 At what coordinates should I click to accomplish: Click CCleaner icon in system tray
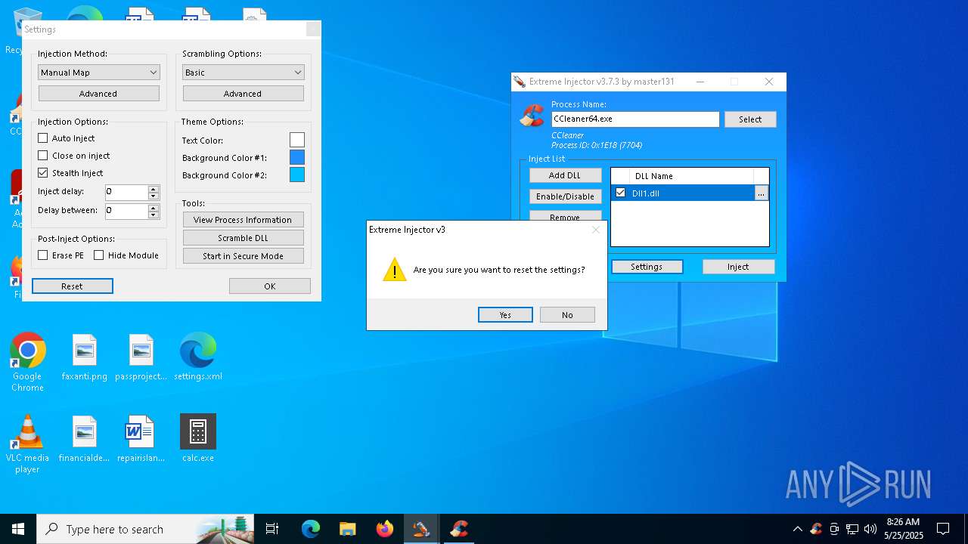[x=816, y=529]
